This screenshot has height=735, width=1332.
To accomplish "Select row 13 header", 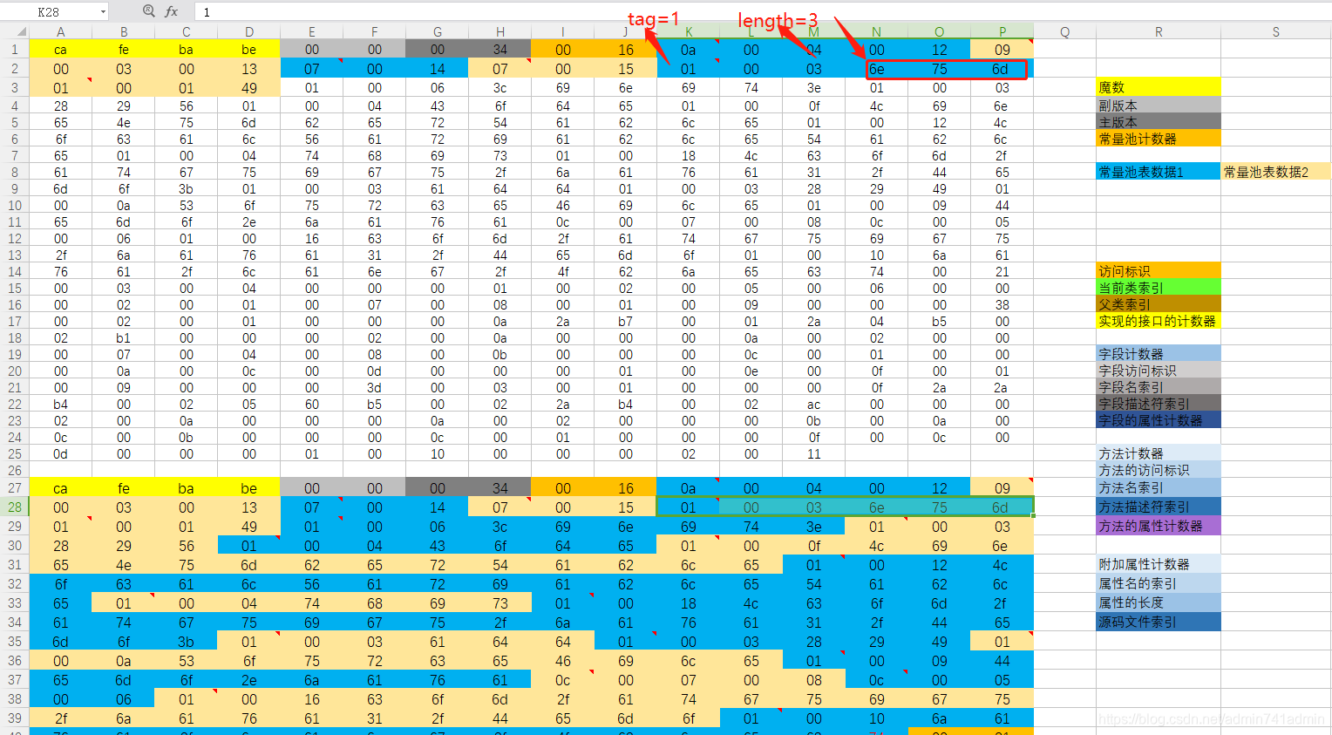I will coord(15,255).
